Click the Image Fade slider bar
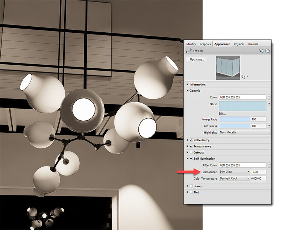 (234, 119)
